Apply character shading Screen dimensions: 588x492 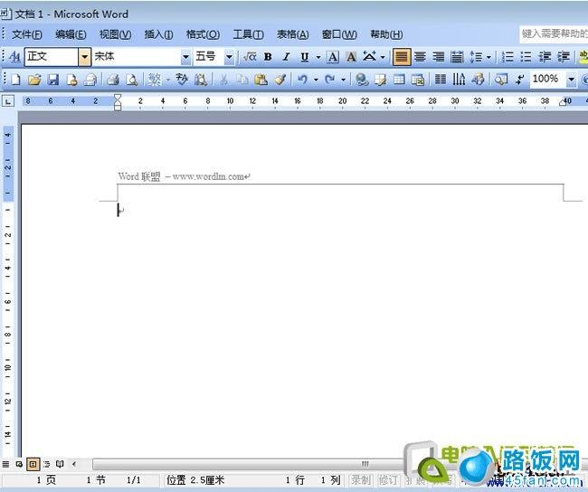pyautogui.click(x=351, y=57)
